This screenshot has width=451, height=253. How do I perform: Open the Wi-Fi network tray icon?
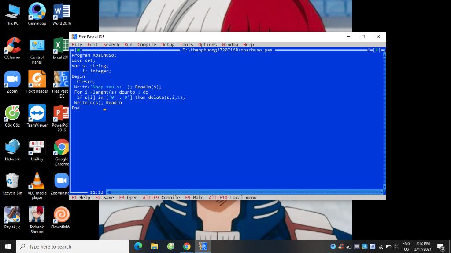pos(381,246)
